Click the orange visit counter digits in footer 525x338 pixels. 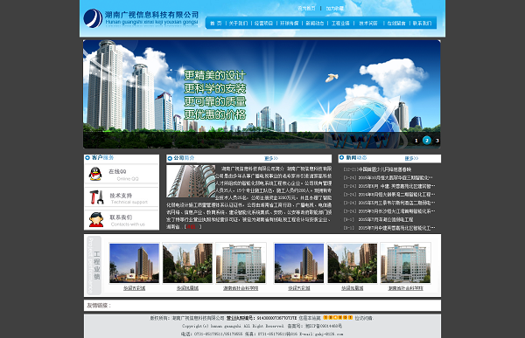[x=338, y=317]
